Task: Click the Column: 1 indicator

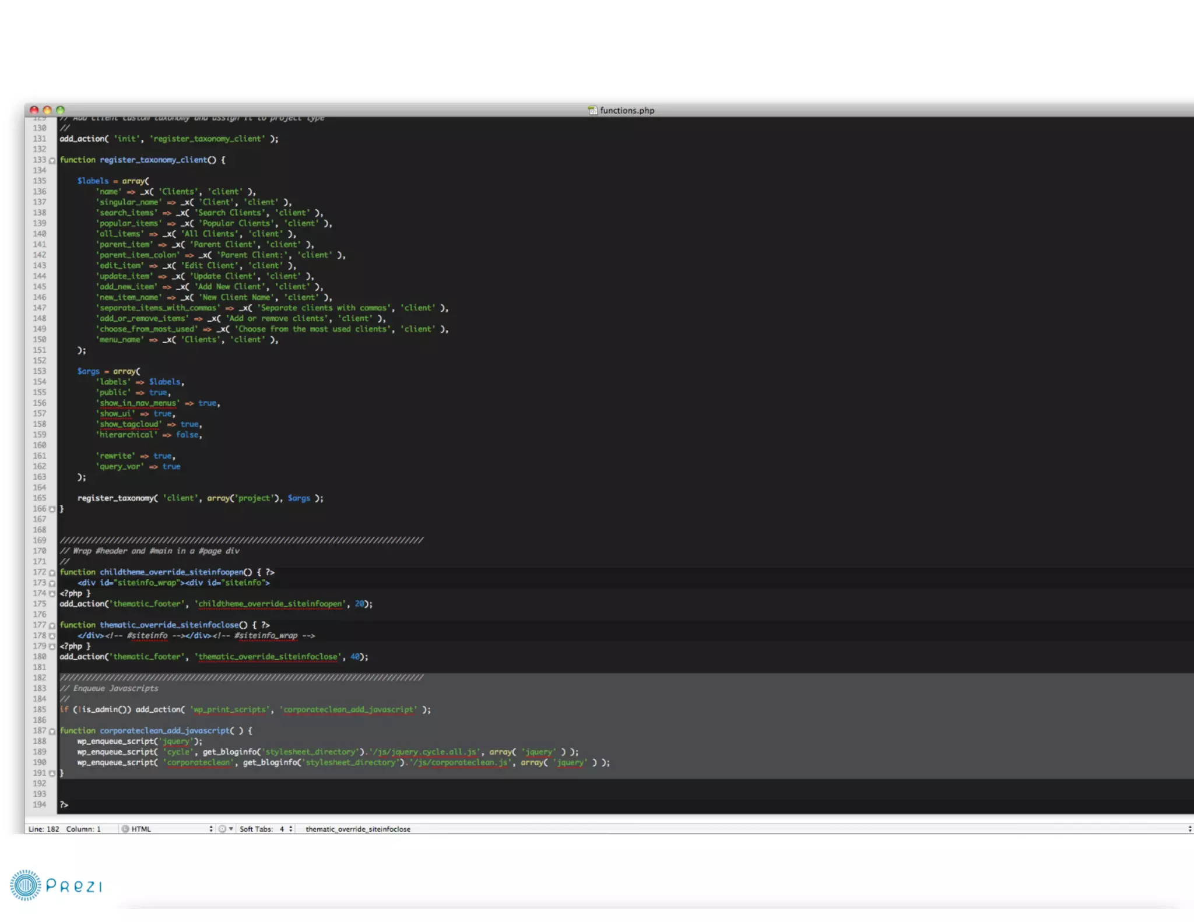Action: pyautogui.click(x=83, y=829)
